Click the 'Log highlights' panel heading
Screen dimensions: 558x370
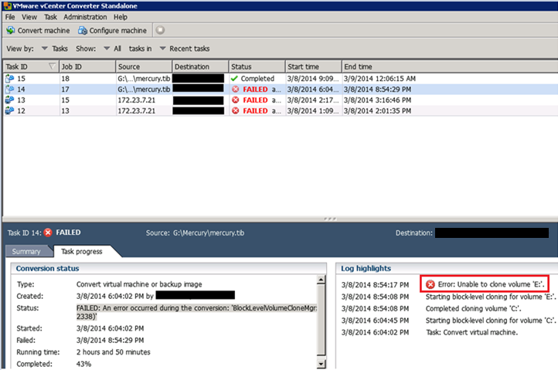[366, 268]
